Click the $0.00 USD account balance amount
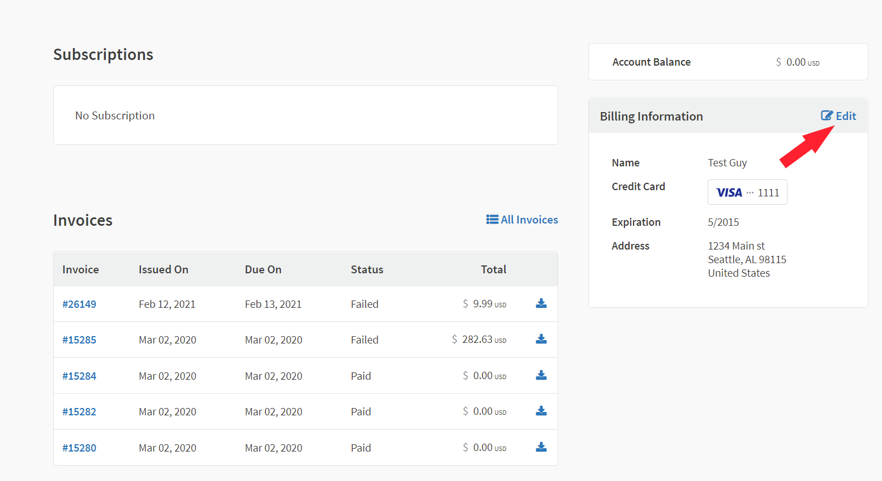The width and height of the screenshot is (882, 481). pos(798,62)
